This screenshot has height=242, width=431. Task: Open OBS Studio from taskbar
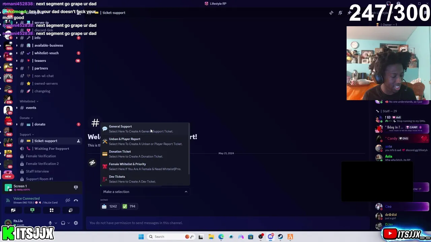click(261, 237)
